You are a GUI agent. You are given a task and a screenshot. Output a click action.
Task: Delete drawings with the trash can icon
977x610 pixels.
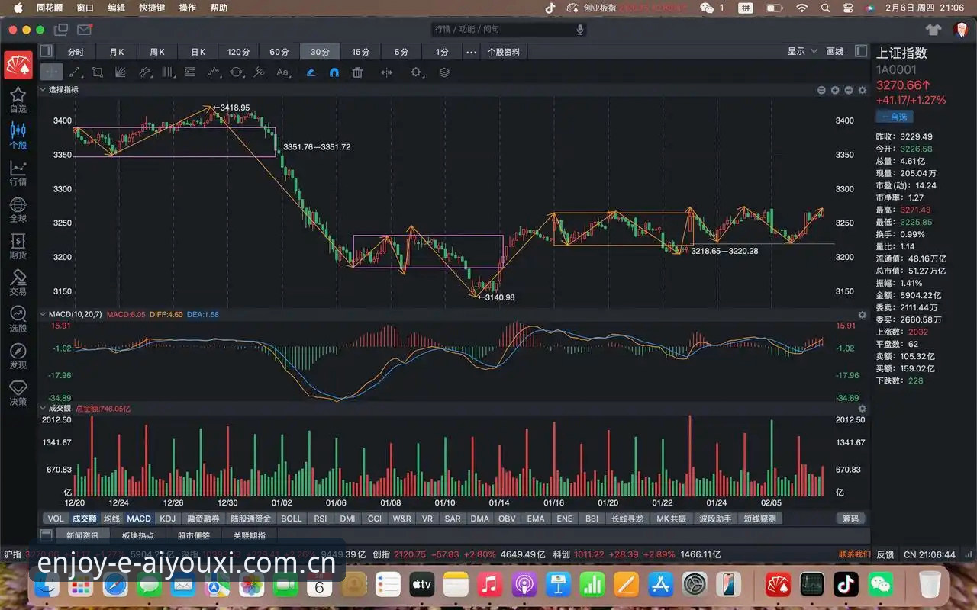[x=357, y=72]
